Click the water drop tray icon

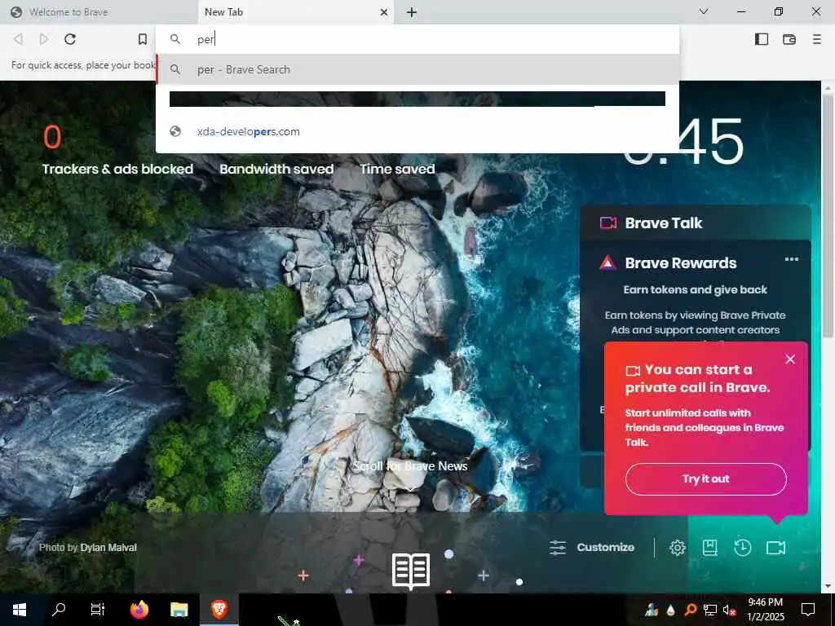(670, 611)
